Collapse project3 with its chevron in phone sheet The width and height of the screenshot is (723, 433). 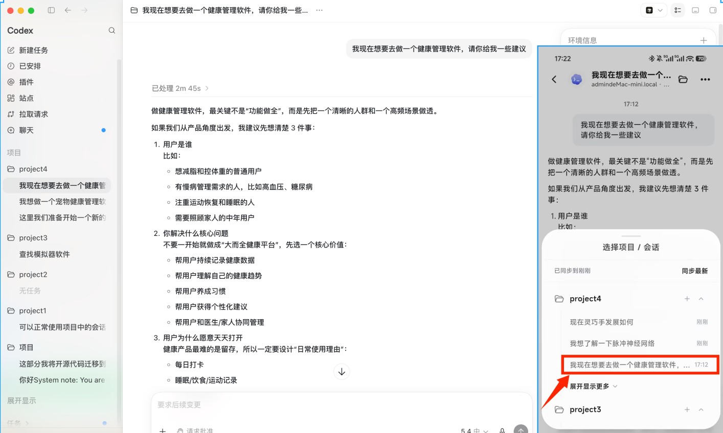[701, 410]
